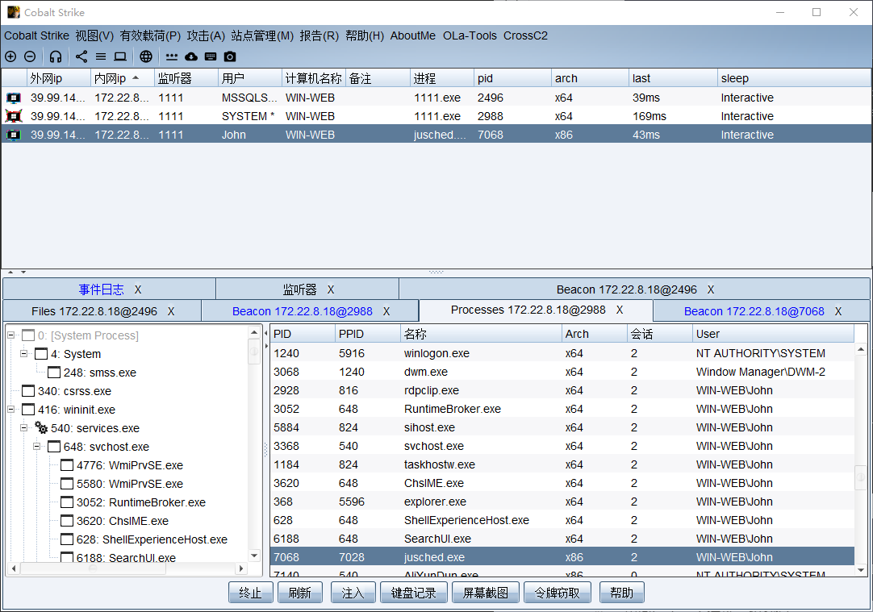This screenshot has width=873, height=612.
Task: Click the 刷新 refresh button
Action: 300,593
